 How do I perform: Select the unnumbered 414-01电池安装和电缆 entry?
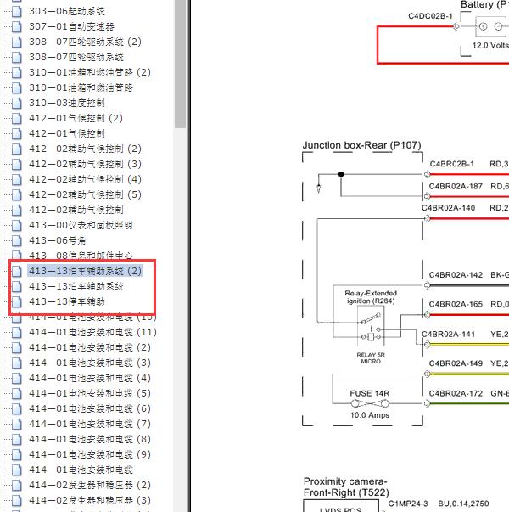81,470
